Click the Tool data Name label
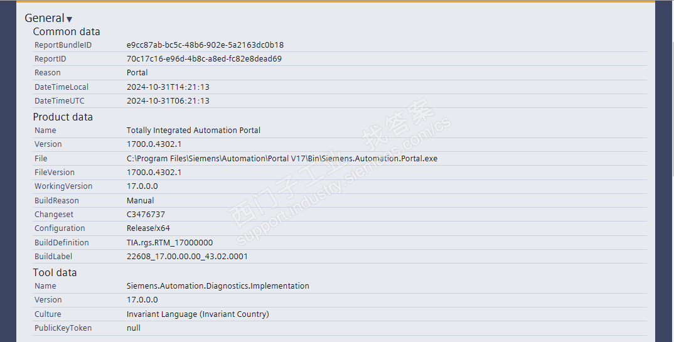This screenshot has width=674, height=342. (45, 286)
